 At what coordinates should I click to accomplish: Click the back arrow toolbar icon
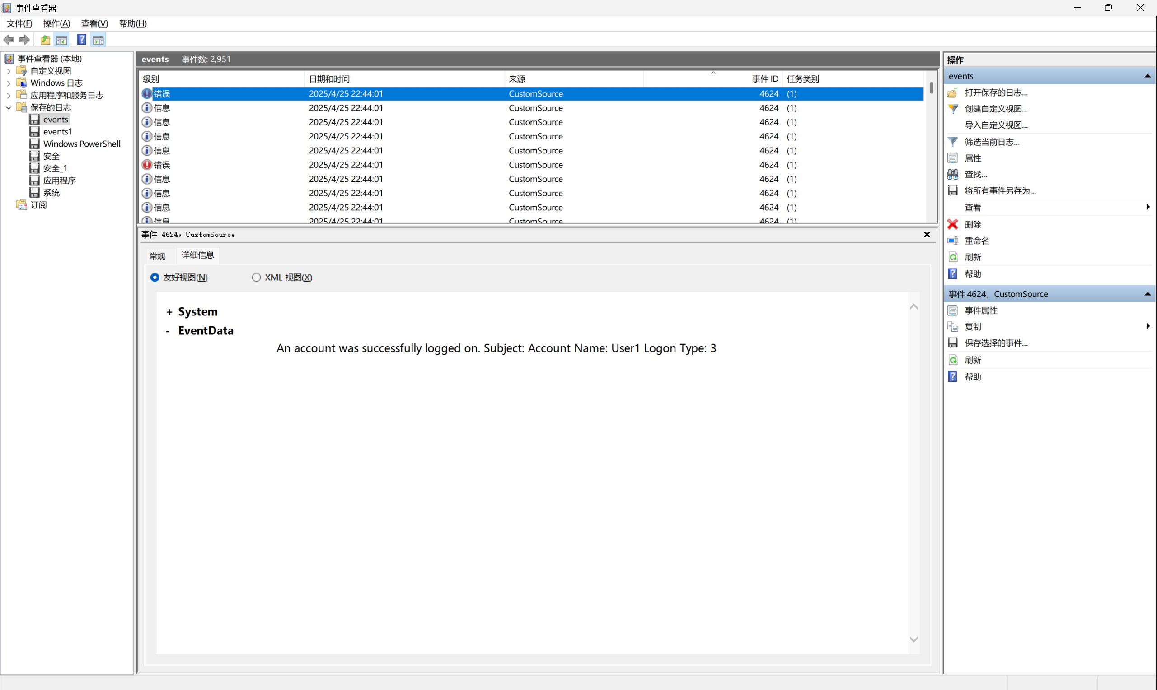pyautogui.click(x=9, y=40)
